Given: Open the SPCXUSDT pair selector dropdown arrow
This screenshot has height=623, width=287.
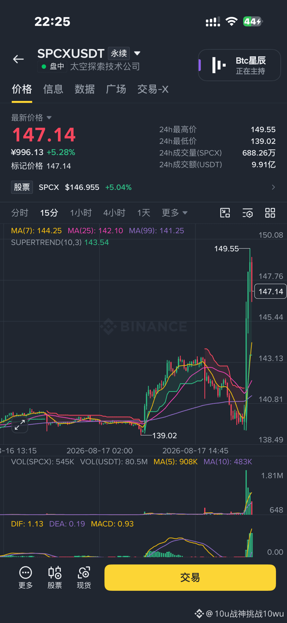Looking at the screenshot, I should (x=137, y=53).
